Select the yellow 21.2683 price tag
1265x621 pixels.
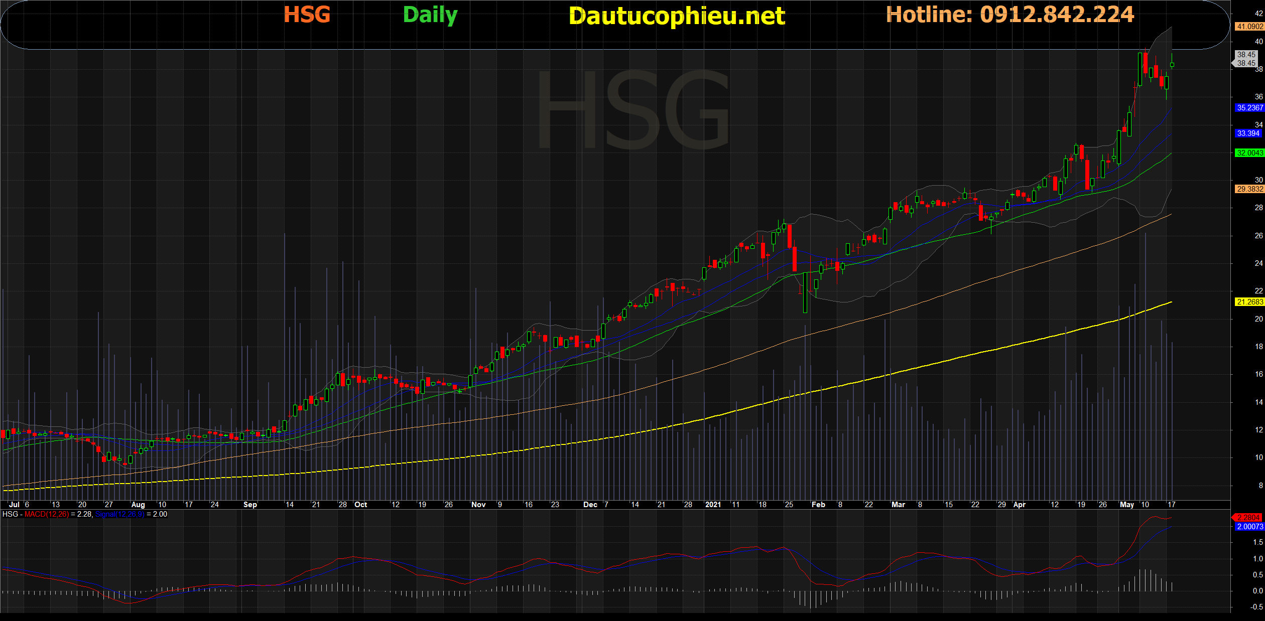(x=1249, y=302)
